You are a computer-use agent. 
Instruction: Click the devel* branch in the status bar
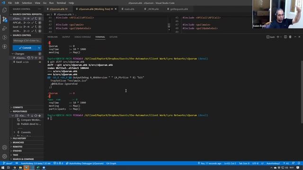(x=8, y=163)
